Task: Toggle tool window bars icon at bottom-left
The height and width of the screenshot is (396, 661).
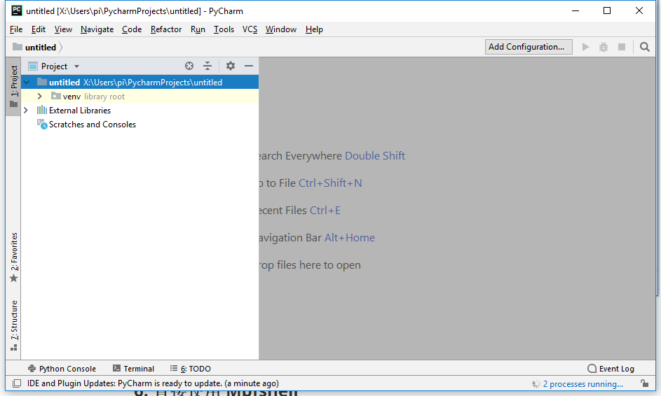Action: click(17, 383)
